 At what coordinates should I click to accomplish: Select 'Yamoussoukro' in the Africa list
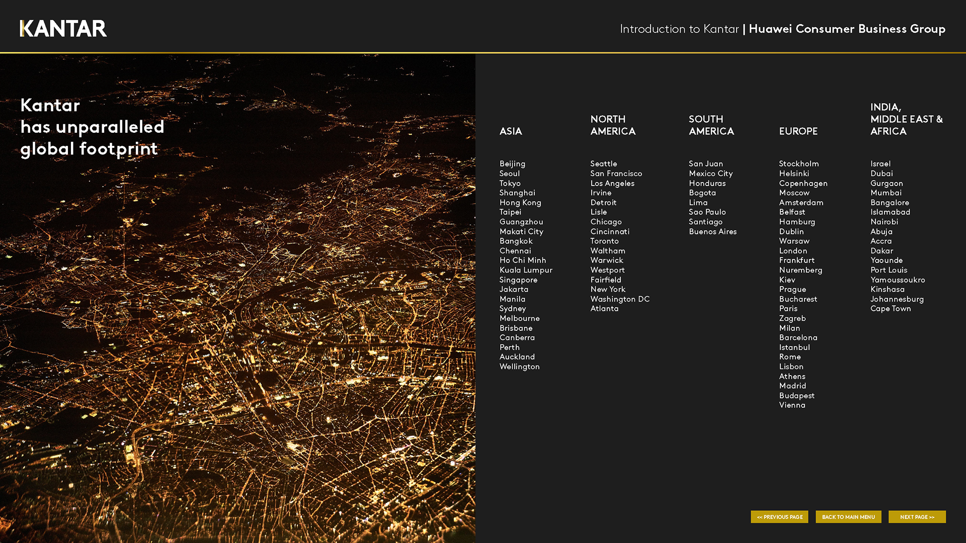898,280
